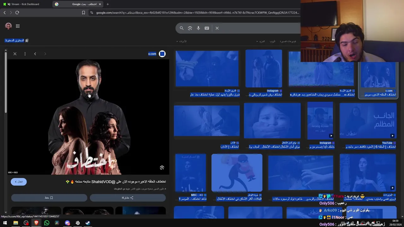The width and height of the screenshot is (404, 227).
Task: Switch to Stream - Kick Dashboard tab
Action: point(25,4)
